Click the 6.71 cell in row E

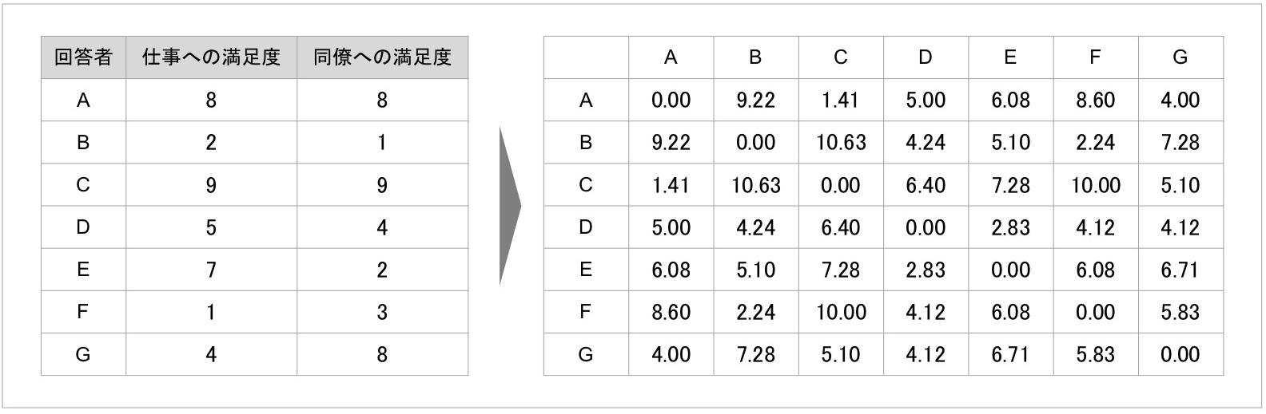[1180, 270]
